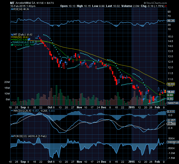This screenshot has width=179, height=164.
Task: Click the Chg -0.18 (-1.76%) value
Action: 152,6
